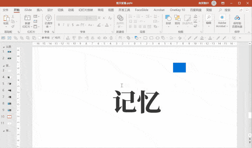Collapse the 头图 section in slide panel
252x148 pixels.
tap(4, 47)
